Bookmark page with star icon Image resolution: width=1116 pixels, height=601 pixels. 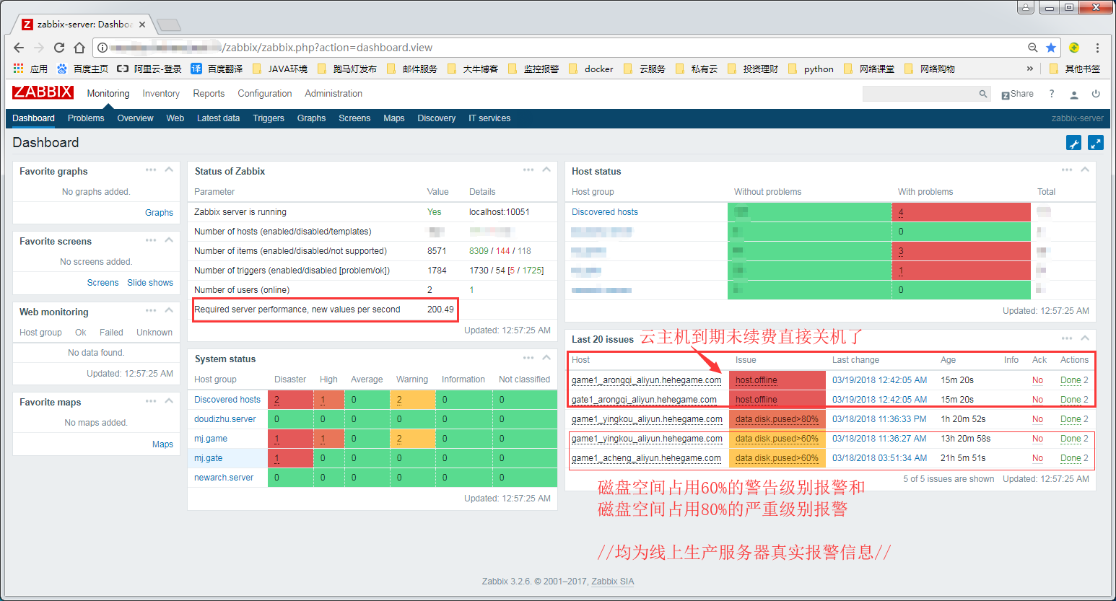1051,48
